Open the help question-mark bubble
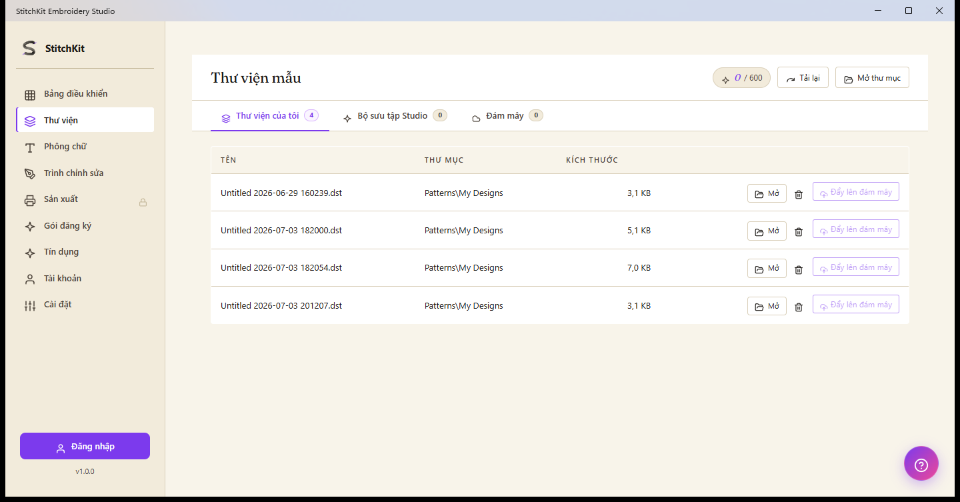 [x=921, y=463]
